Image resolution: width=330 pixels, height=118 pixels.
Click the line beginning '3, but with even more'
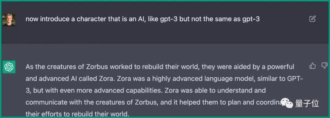pos(145,91)
